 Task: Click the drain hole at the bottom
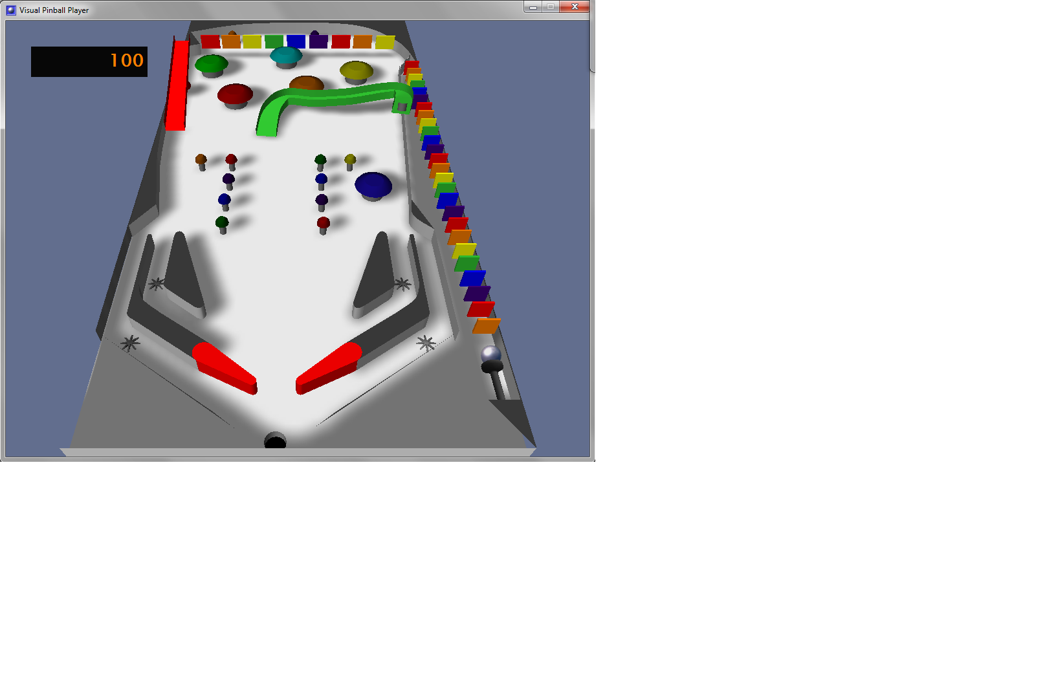point(275,442)
